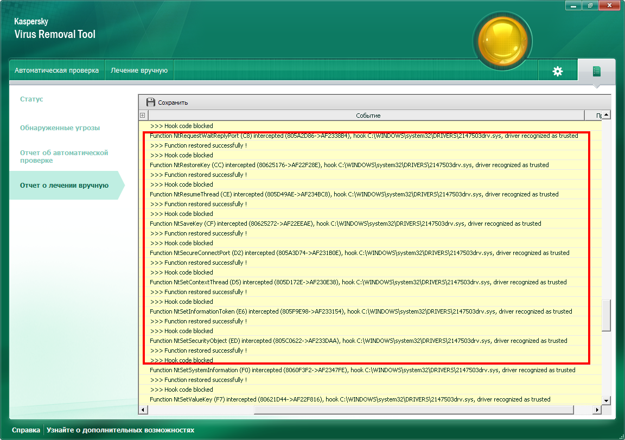Click vertical scrollbar down arrow
Viewport: 625px width, 440px height.
point(606,400)
